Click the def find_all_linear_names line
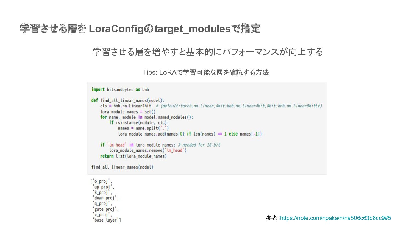Viewport: 412px width, 232px height. coord(128,100)
